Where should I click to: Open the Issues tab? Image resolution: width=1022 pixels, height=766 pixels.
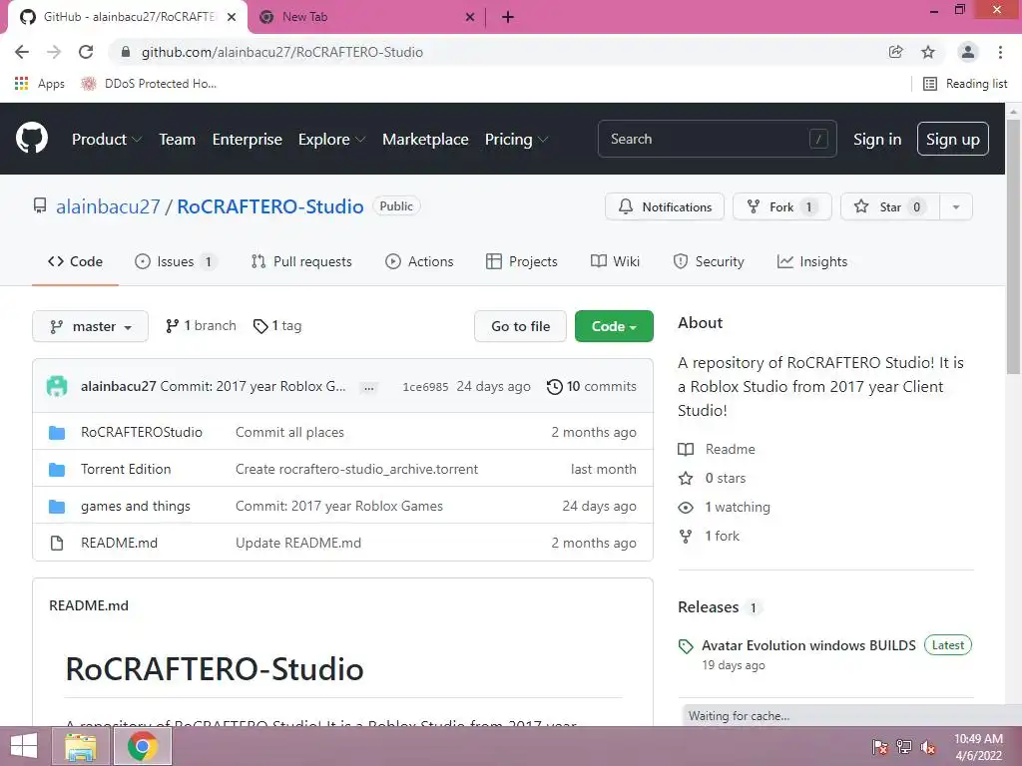(x=176, y=262)
